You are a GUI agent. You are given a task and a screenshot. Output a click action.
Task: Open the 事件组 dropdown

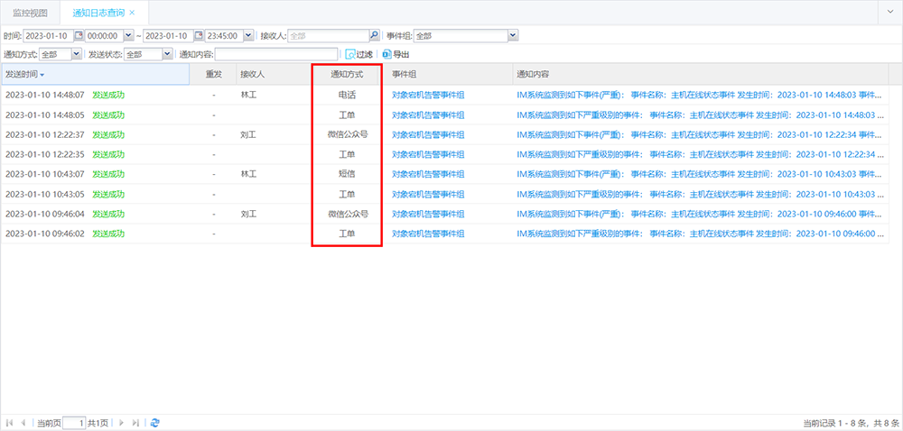pos(513,36)
